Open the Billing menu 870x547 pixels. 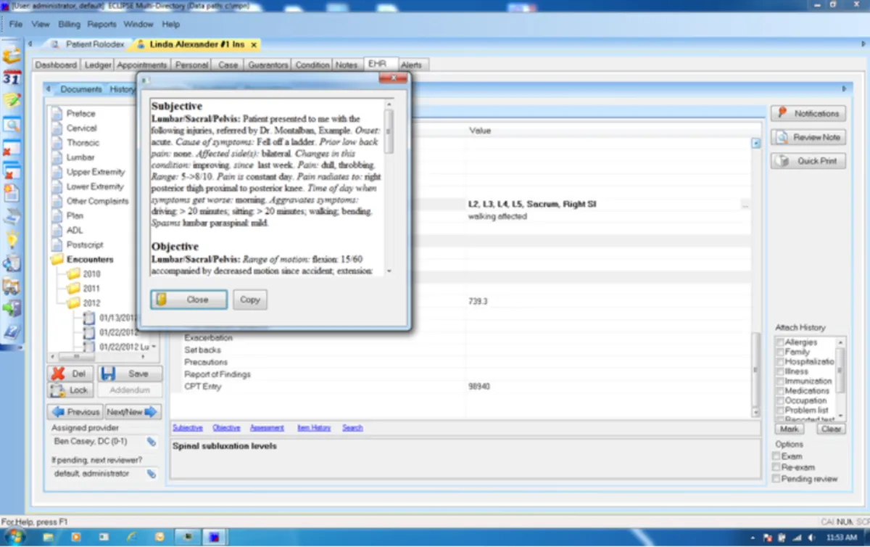(70, 25)
